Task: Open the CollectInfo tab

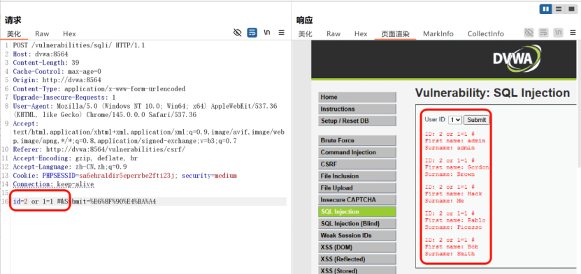Action: pyautogui.click(x=486, y=34)
